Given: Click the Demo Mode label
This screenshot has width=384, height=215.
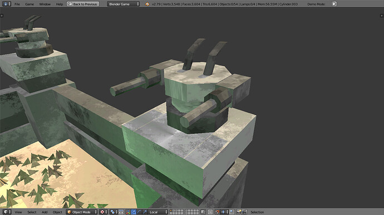Looking at the screenshot, I should [316, 4].
